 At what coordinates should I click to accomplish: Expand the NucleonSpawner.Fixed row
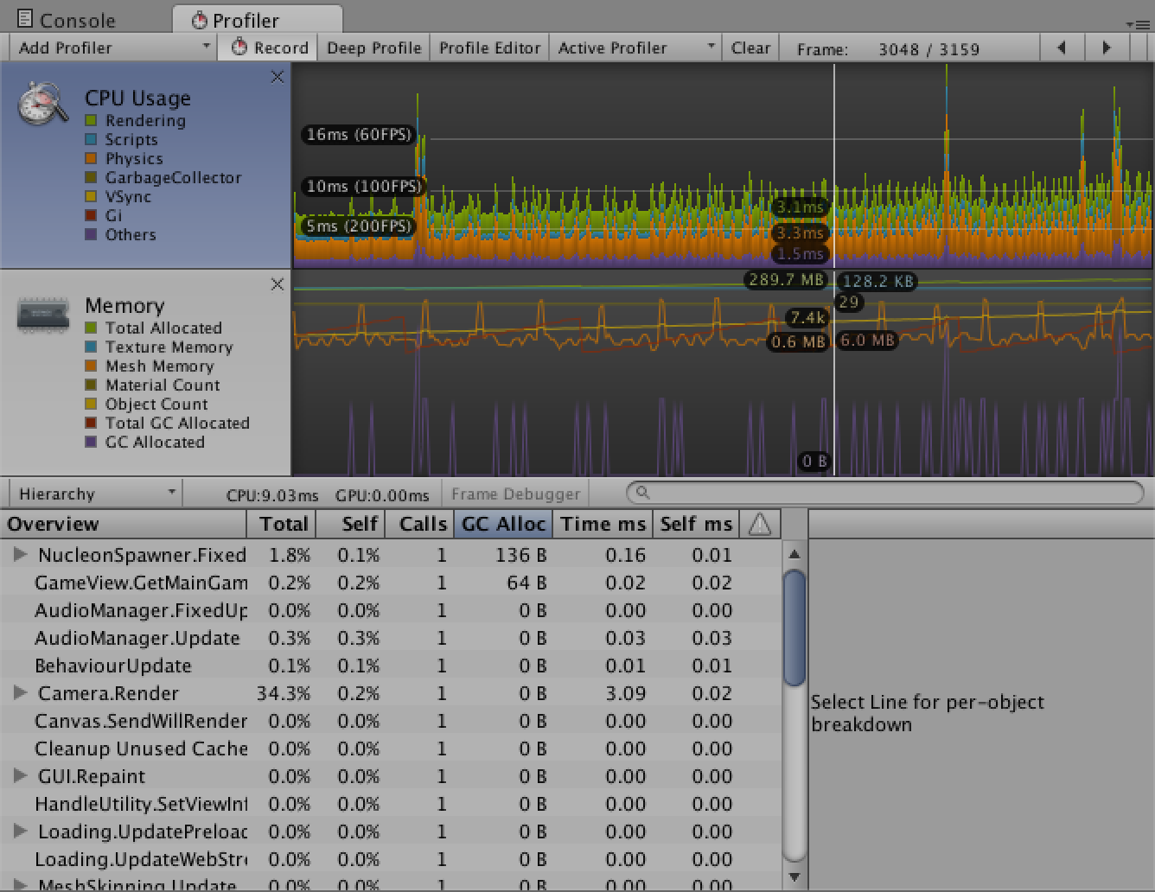pos(20,555)
